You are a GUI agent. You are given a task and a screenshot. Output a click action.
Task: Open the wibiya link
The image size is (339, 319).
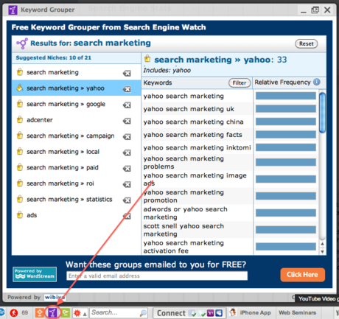point(55,297)
